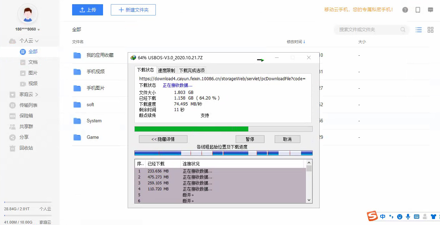Image resolution: width=440 pixels, height=225 pixels.
Task: Click the download dialog's title bar icon
Action: (133, 57)
